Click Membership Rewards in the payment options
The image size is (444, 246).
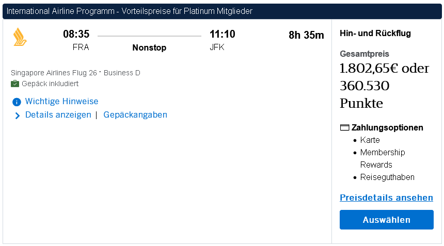(x=382, y=159)
